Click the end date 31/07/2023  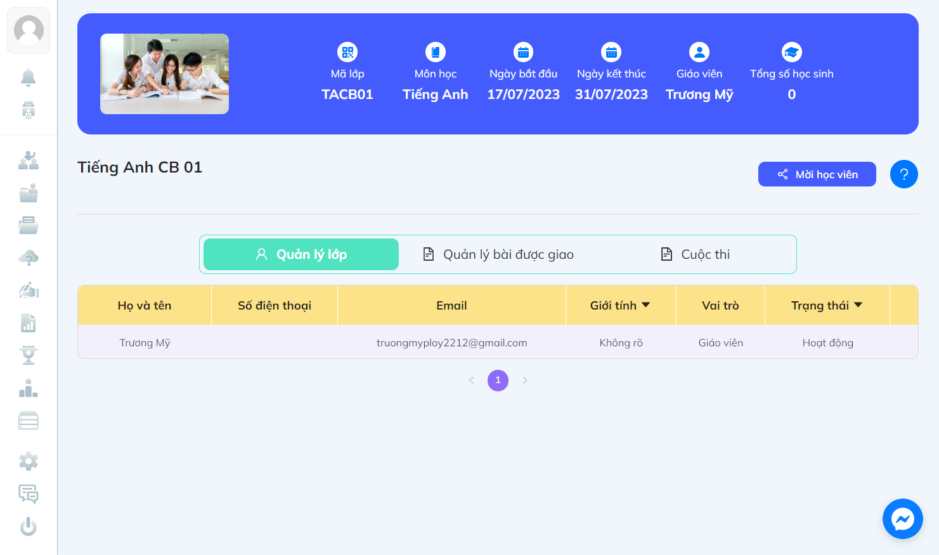[x=612, y=95]
